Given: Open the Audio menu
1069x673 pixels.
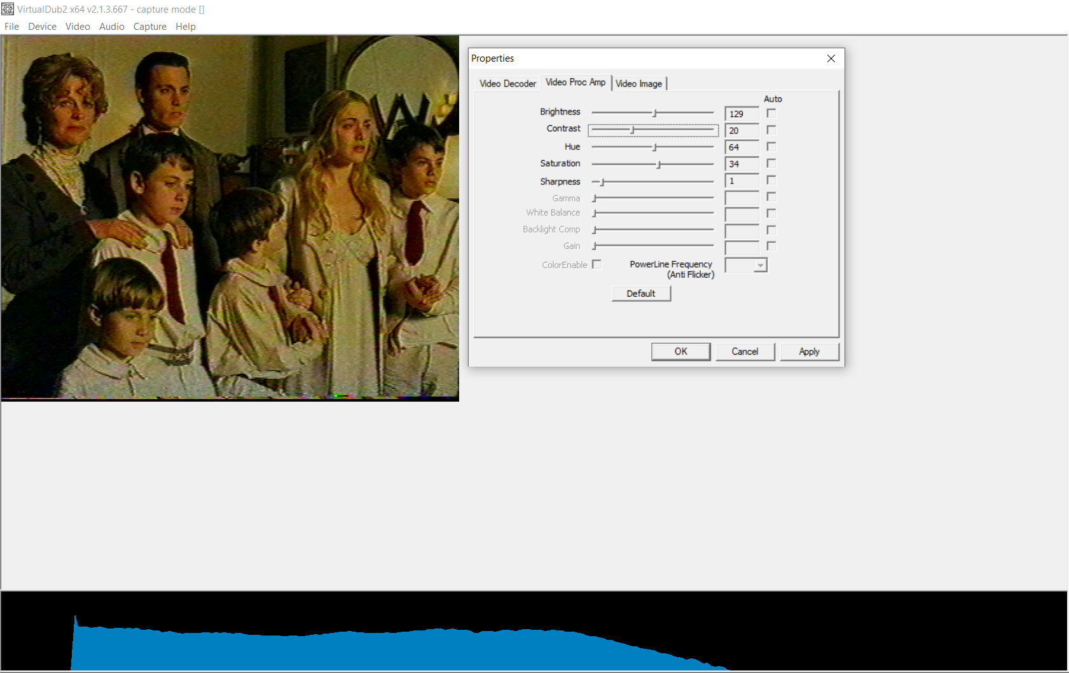Looking at the screenshot, I should [112, 27].
